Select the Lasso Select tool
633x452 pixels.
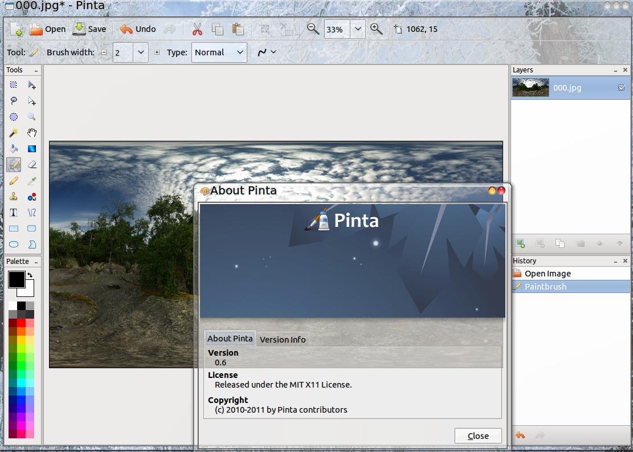click(x=14, y=100)
